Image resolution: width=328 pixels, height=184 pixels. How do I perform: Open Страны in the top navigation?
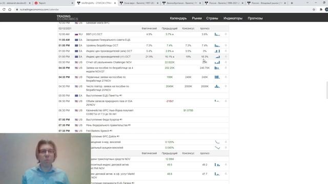pos(212,18)
